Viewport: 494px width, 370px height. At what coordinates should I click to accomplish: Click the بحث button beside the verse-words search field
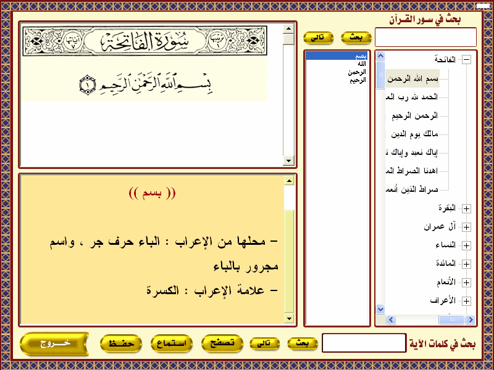click(x=302, y=343)
